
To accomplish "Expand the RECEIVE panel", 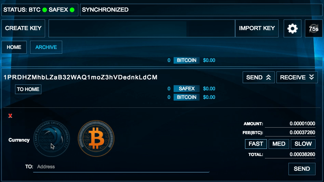I will 297,77.
